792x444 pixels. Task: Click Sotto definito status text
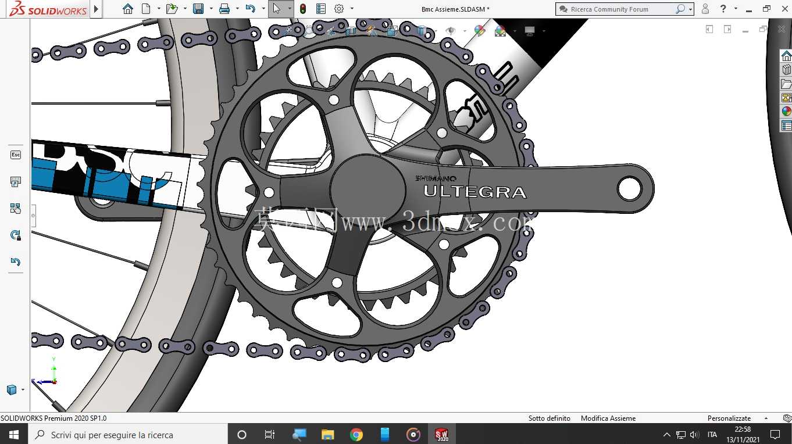550,418
